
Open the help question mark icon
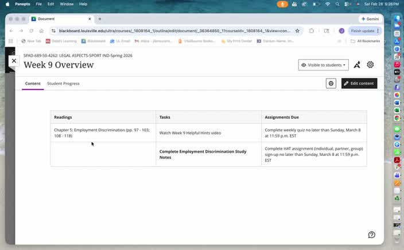coord(371,235)
